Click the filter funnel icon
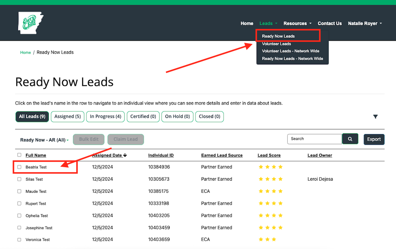 pyautogui.click(x=375, y=116)
